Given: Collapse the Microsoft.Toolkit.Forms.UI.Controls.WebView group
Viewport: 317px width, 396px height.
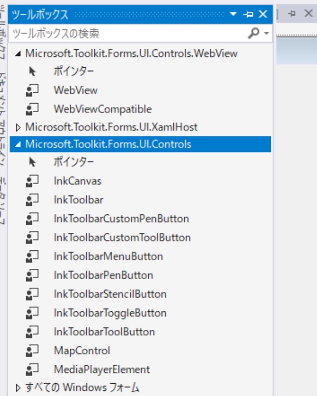Looking at the screenshot, I should click(x=17, y=53).
